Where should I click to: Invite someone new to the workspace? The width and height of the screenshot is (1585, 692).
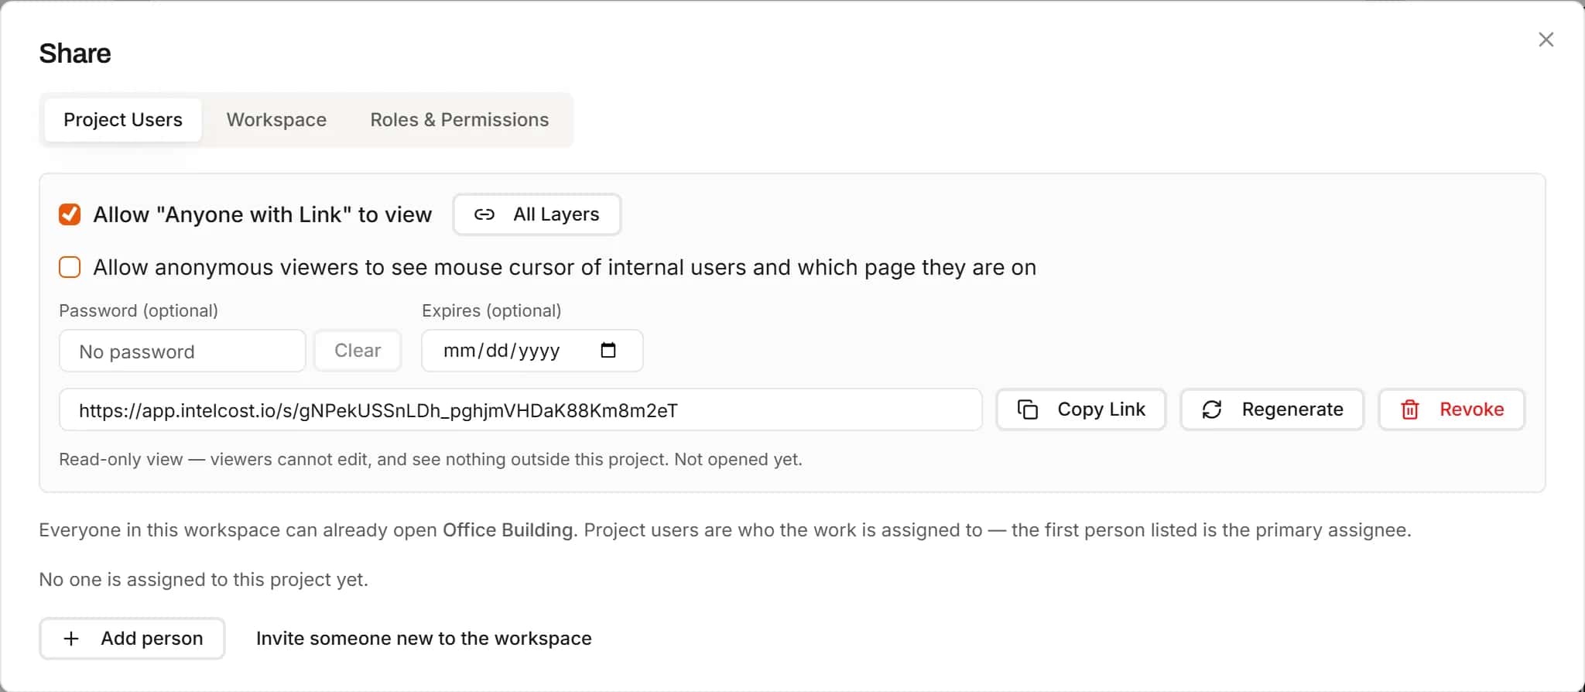point(424,639)
